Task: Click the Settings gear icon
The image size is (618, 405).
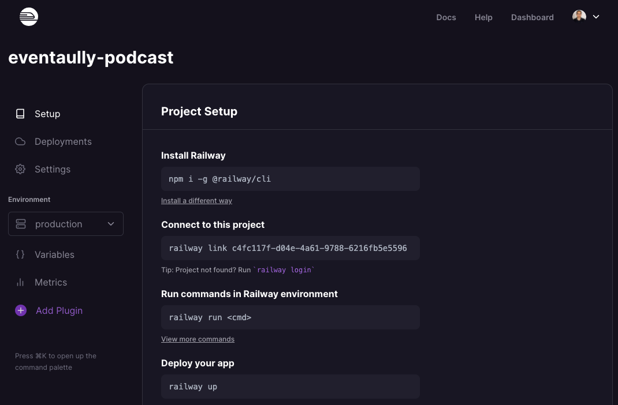Action: (x=20, y=169)
